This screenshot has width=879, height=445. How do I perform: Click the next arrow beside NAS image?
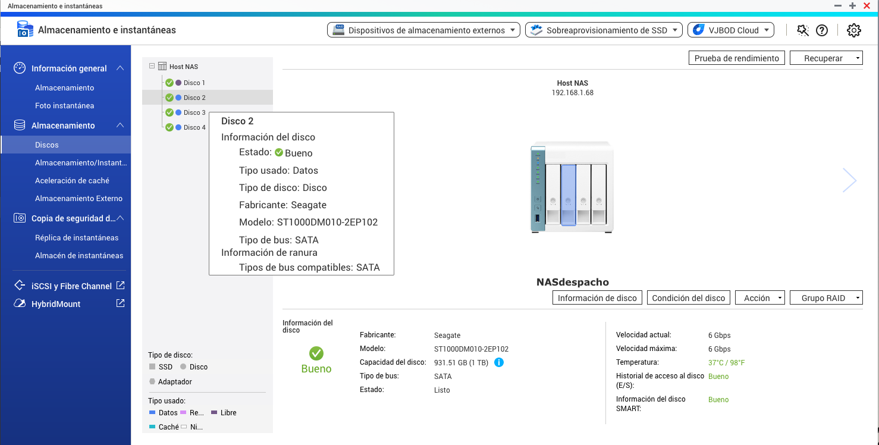849,180
